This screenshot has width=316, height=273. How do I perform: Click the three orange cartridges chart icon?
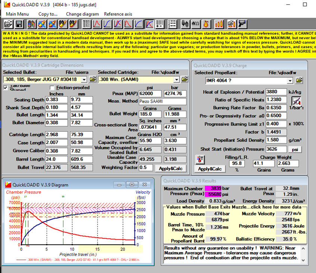click(x=219, y=24)
